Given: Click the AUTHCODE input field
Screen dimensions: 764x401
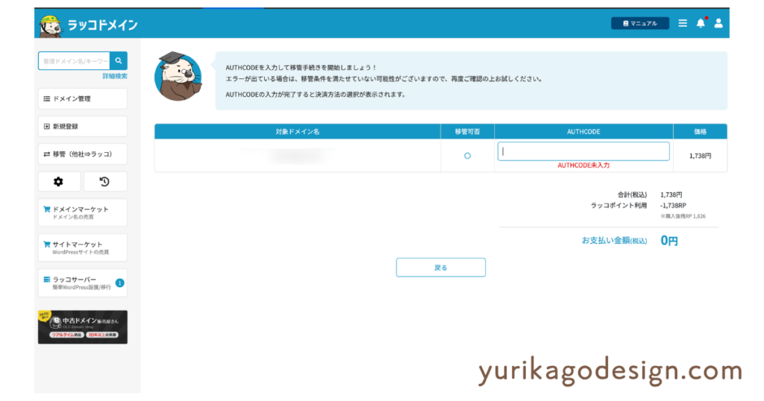Looking at the screenshot, I should pos(583,151).
